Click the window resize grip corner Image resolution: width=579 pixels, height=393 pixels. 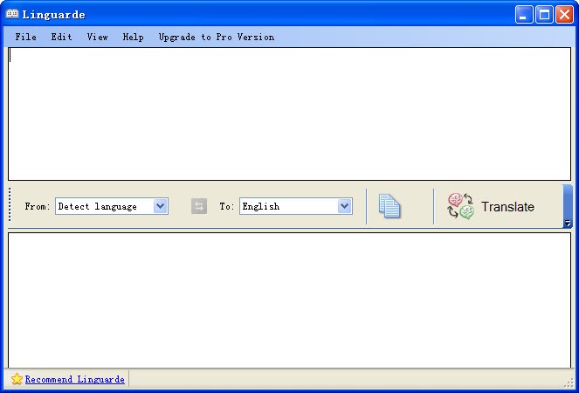569,383
